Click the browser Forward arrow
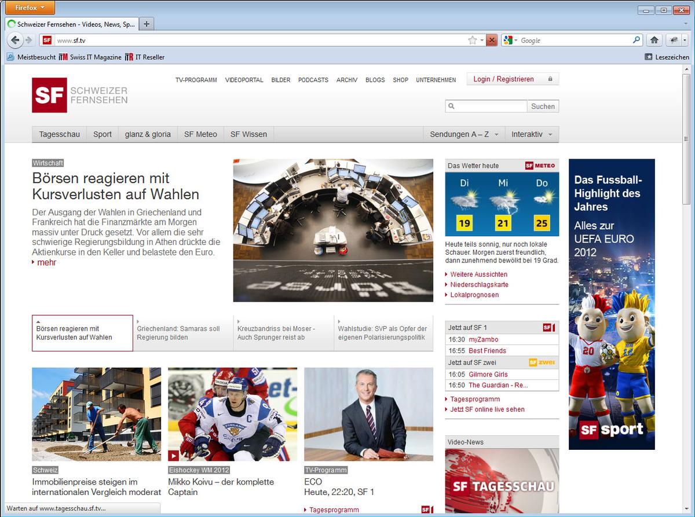Viewport: 695px width, 517px height. coord(28,40)
